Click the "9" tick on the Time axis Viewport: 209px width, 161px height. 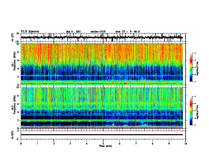pyautogui.click(x=169, y=144)
